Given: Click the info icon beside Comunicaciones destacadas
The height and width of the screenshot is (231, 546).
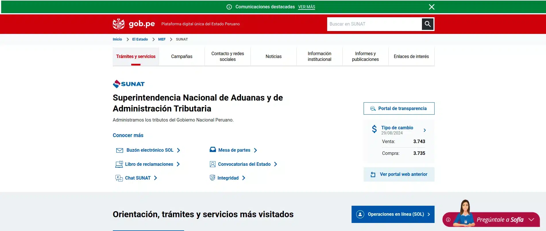Looking at the screenshot, I should pyautogui.click(x=229, y=7).
